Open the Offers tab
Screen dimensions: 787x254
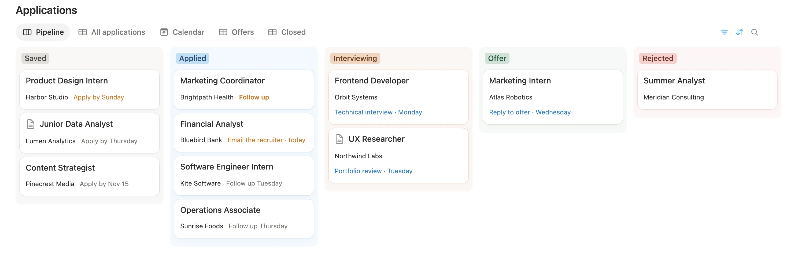coord(236,32)
